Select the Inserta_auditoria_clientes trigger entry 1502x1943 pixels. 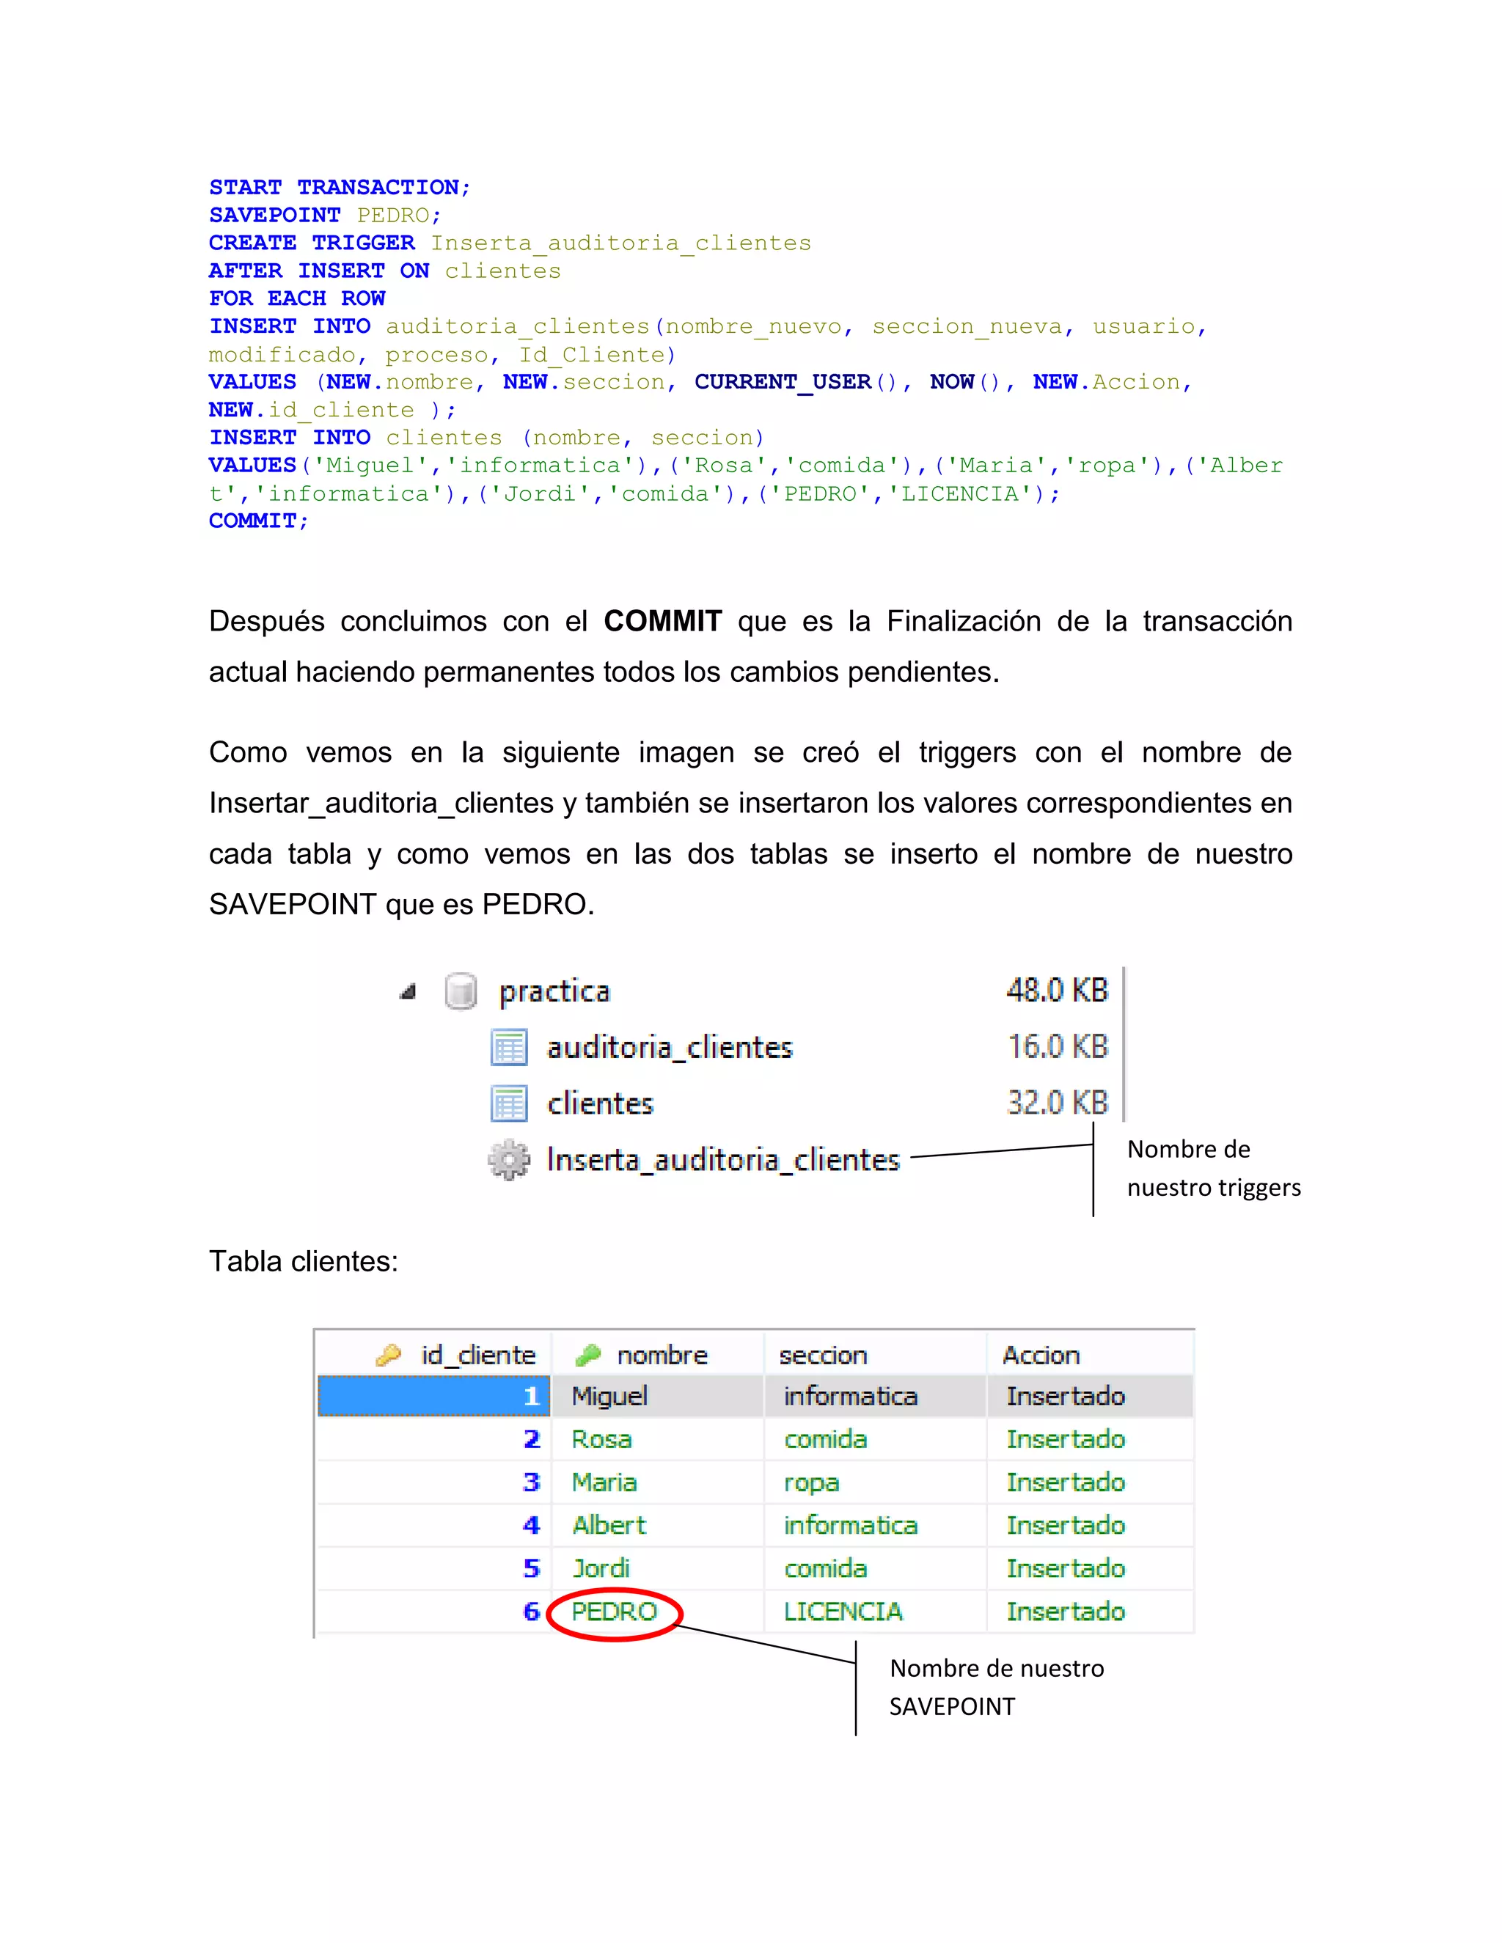point(723,1159)
